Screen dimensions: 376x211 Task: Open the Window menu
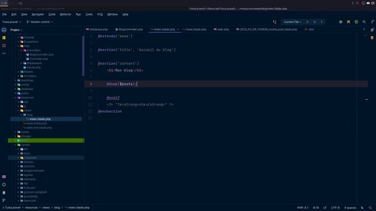[112, 14]
